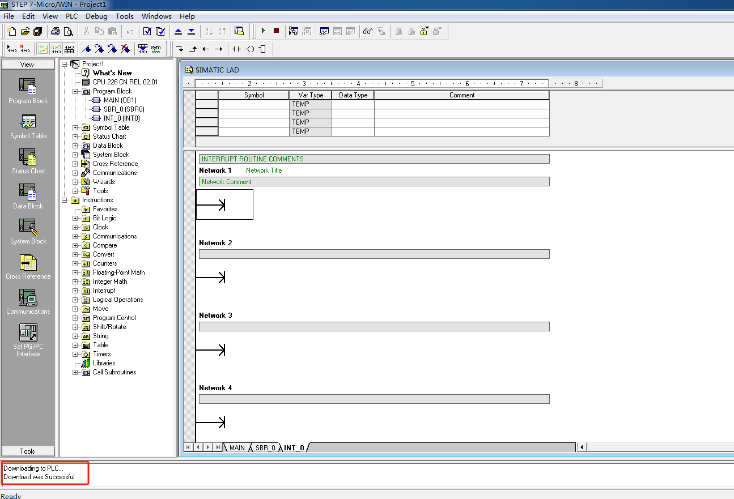Viewport: 734px width, 499px height.
Task: Open Data Block in View bar
Action: point(28,197)
